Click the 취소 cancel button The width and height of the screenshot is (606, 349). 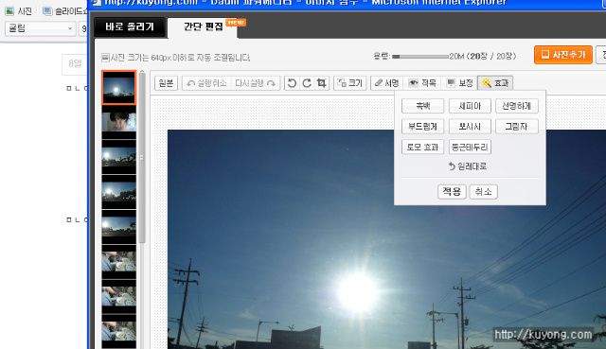point(483,191)
